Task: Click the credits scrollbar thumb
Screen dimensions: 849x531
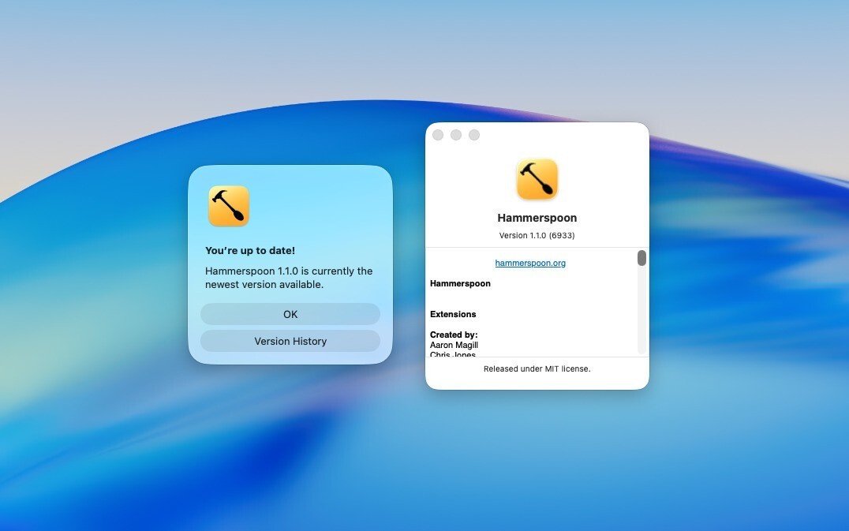Action: pos(641,258)
